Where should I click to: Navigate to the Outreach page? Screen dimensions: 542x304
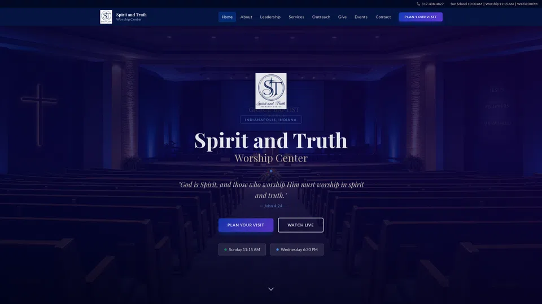321,17
